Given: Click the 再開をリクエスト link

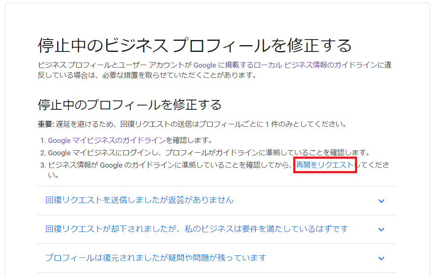Looking at the screenshot, I should tap(325, 165).
